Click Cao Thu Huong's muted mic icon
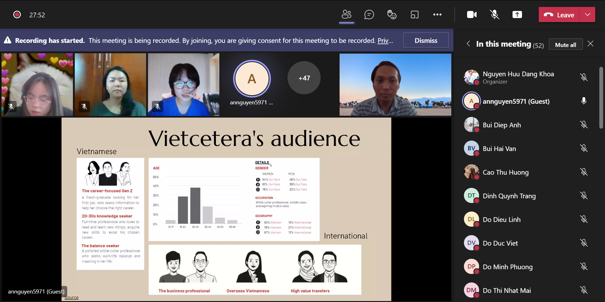605x302 pixels. point(584,172)
